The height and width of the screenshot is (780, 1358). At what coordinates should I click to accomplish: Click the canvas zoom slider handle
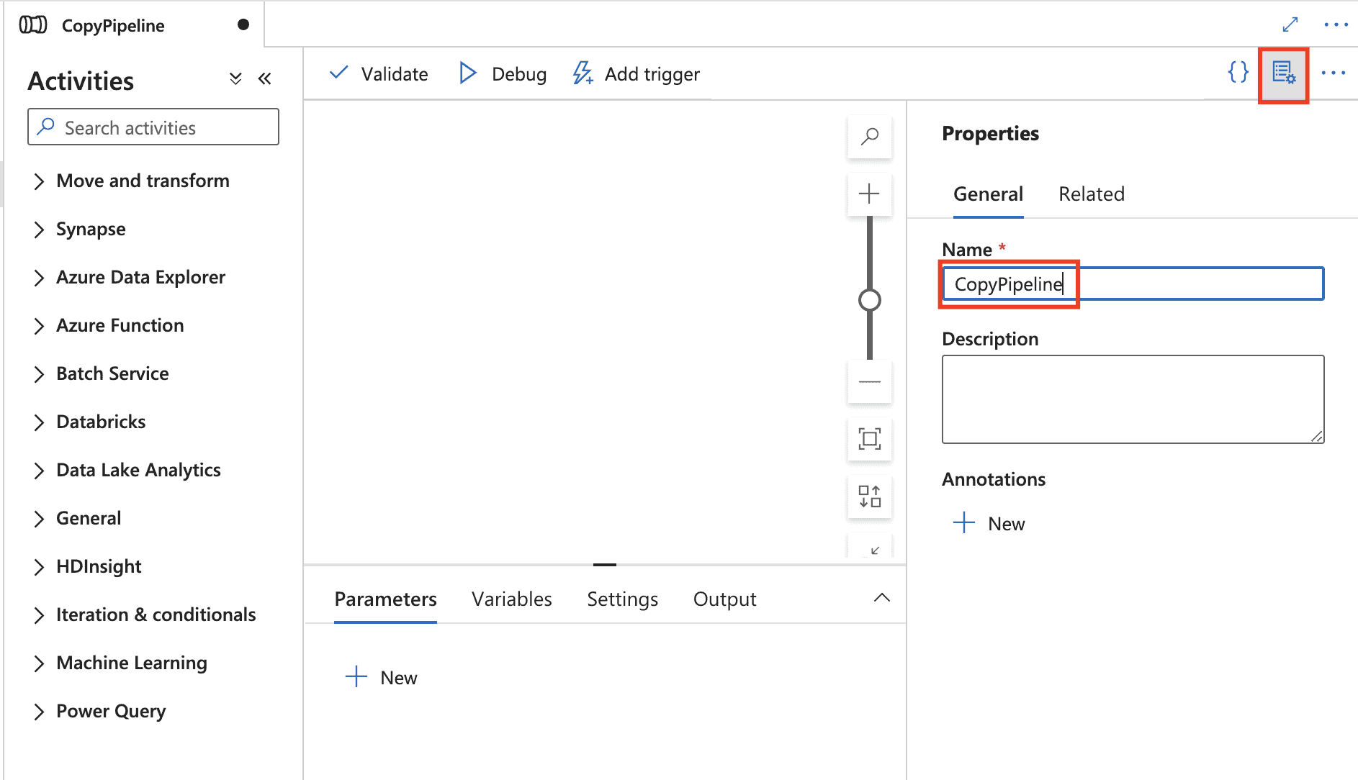pos(870,300)
